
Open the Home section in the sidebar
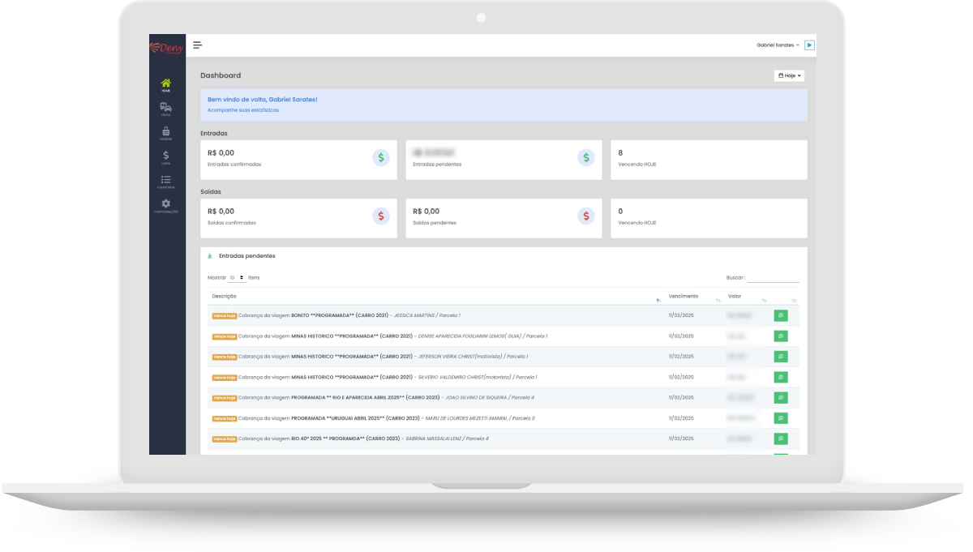tap(166, 84)
